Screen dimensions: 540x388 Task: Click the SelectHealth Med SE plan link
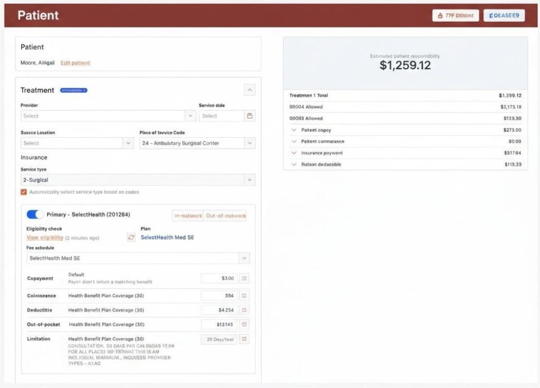click(167, 238)
